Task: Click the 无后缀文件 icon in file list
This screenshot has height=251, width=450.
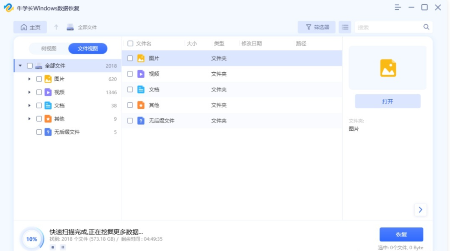Action: pyautogui.click(x=141, y=121)
